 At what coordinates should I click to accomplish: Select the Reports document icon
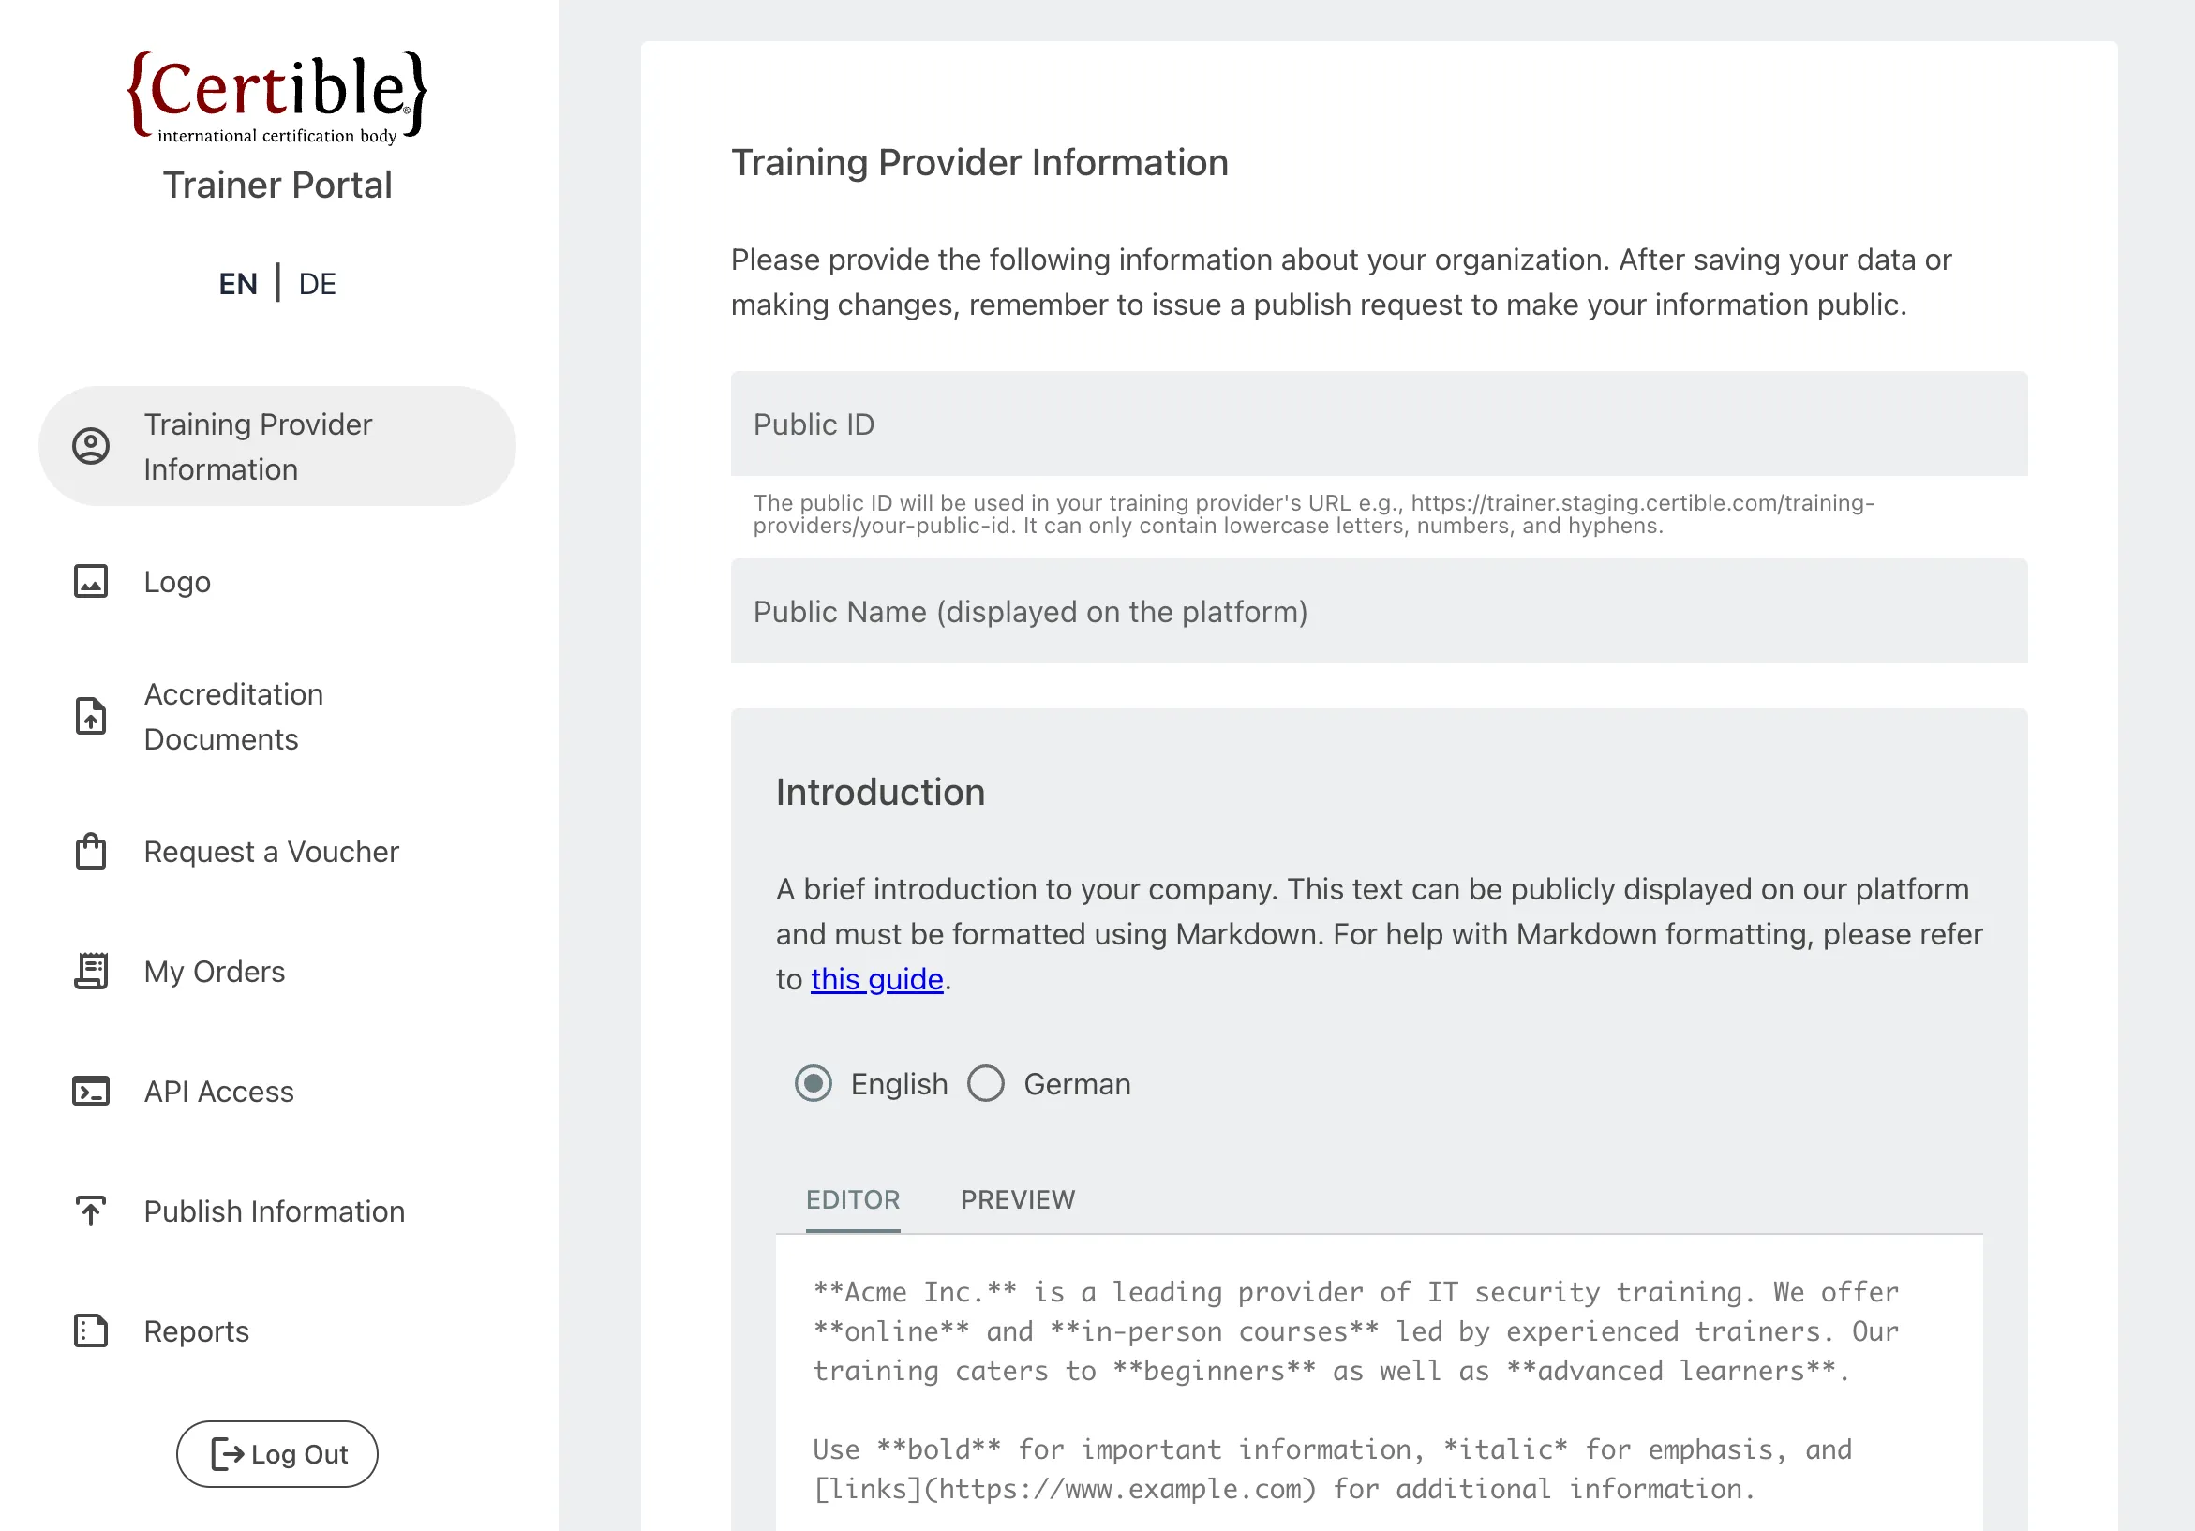[91, 1330]
